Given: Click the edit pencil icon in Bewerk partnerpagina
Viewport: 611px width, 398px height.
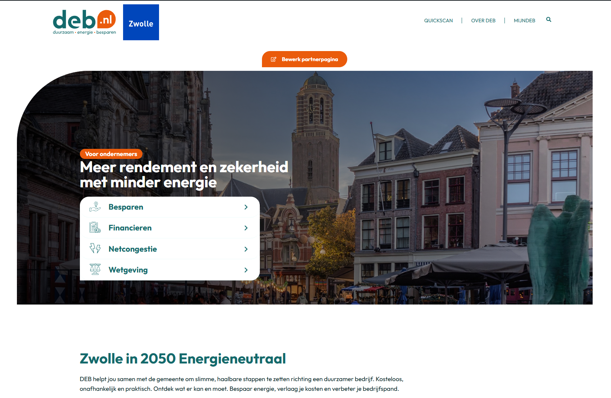Looking at the screenshot, I should coord(273,59).
